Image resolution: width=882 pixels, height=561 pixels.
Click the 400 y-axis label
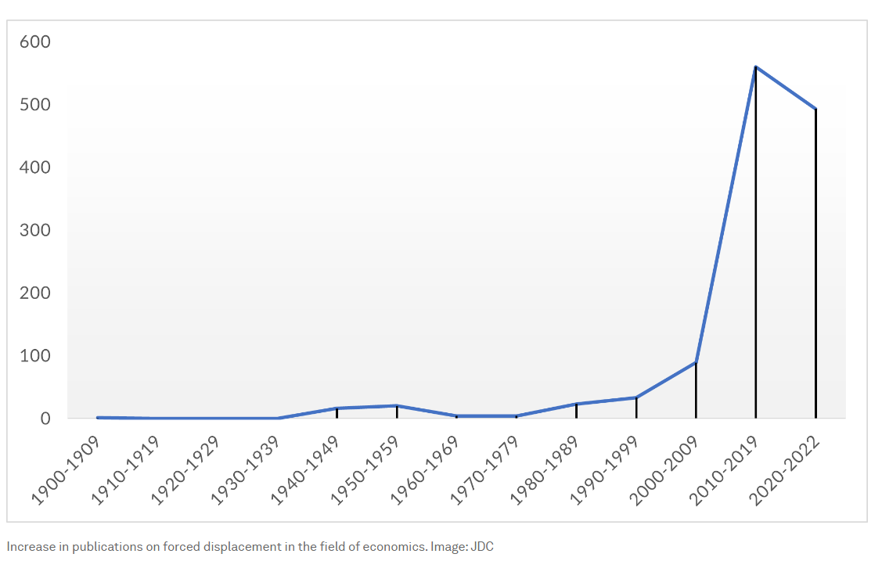point(35,167)
